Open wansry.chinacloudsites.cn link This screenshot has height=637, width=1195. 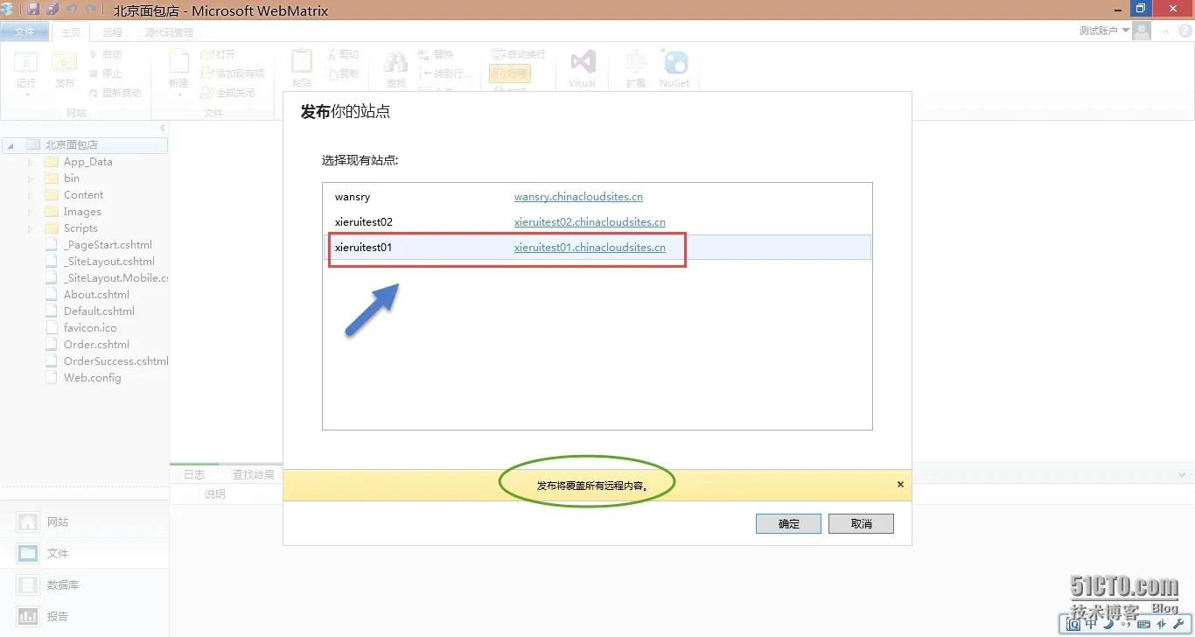578,197
